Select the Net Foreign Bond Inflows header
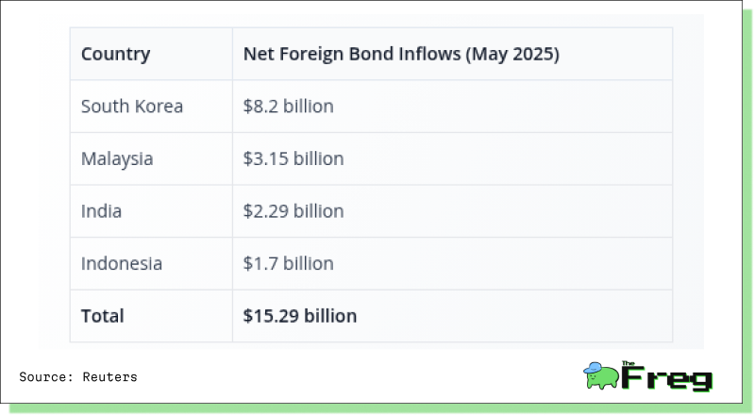Image resolution: width=754 pixels, height=415 pixels. 401,54
